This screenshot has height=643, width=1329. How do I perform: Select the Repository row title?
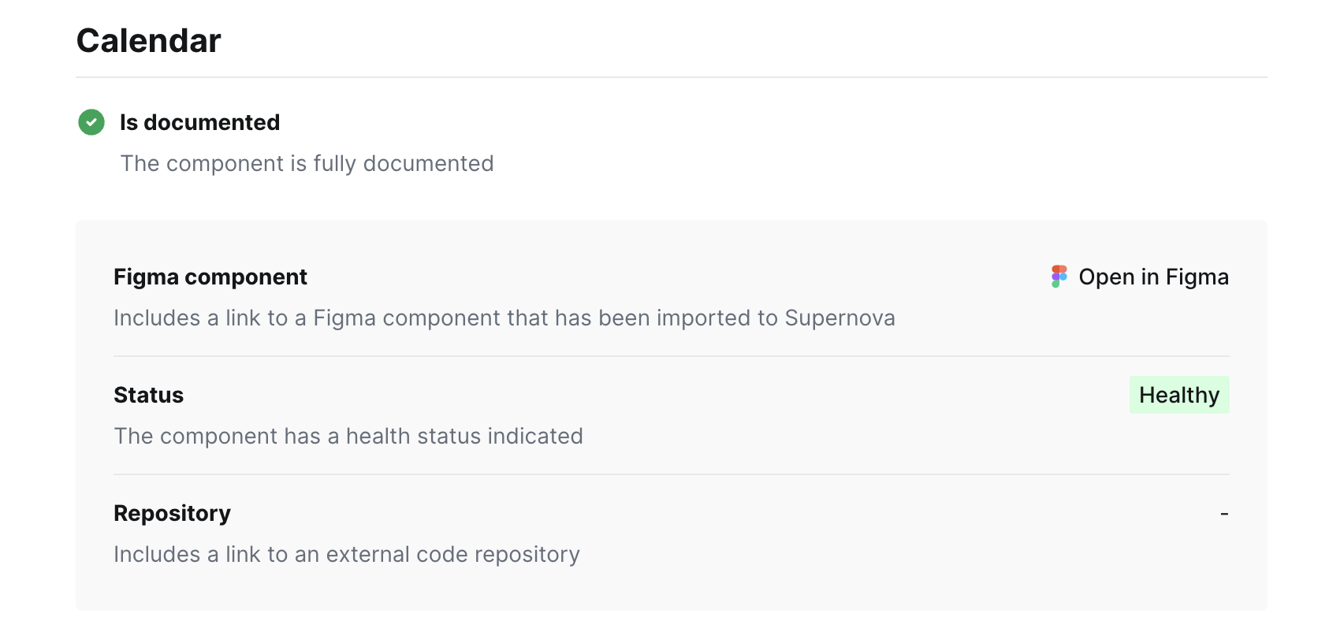coord(172,513)
